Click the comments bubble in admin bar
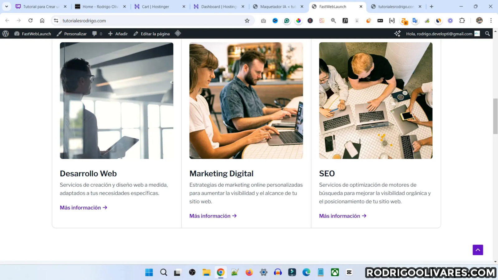Screen dimensions: 498x280 click(x=97, y=34)
